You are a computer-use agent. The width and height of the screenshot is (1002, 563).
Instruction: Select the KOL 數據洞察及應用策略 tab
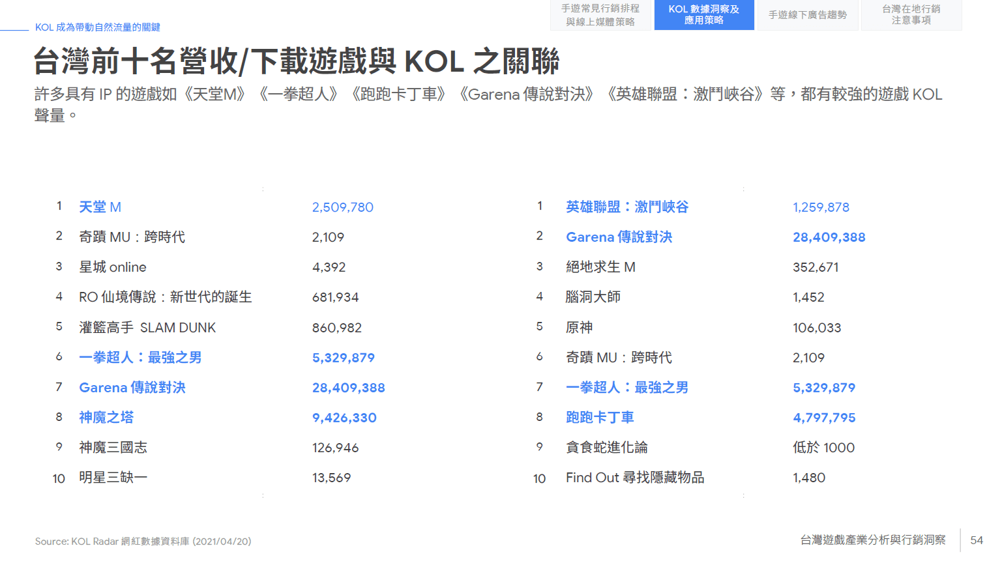pos(704,15)
